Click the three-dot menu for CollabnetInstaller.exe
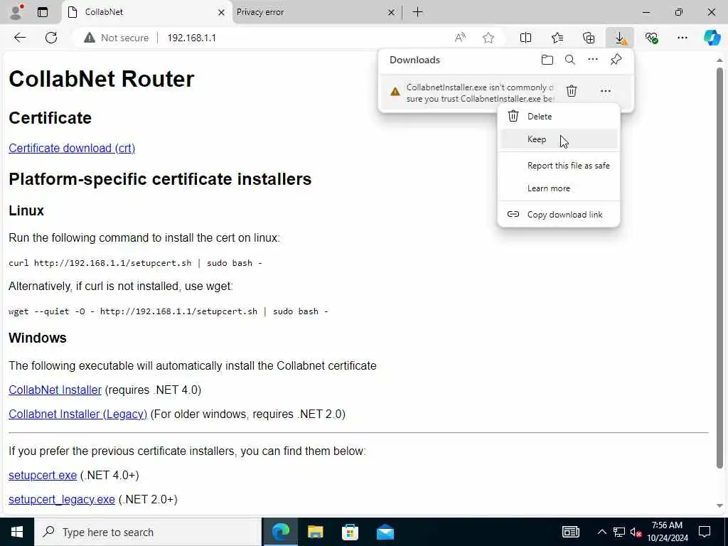This screenshot has height=546, width=728. pyautogui.click(x=606, y=91)
